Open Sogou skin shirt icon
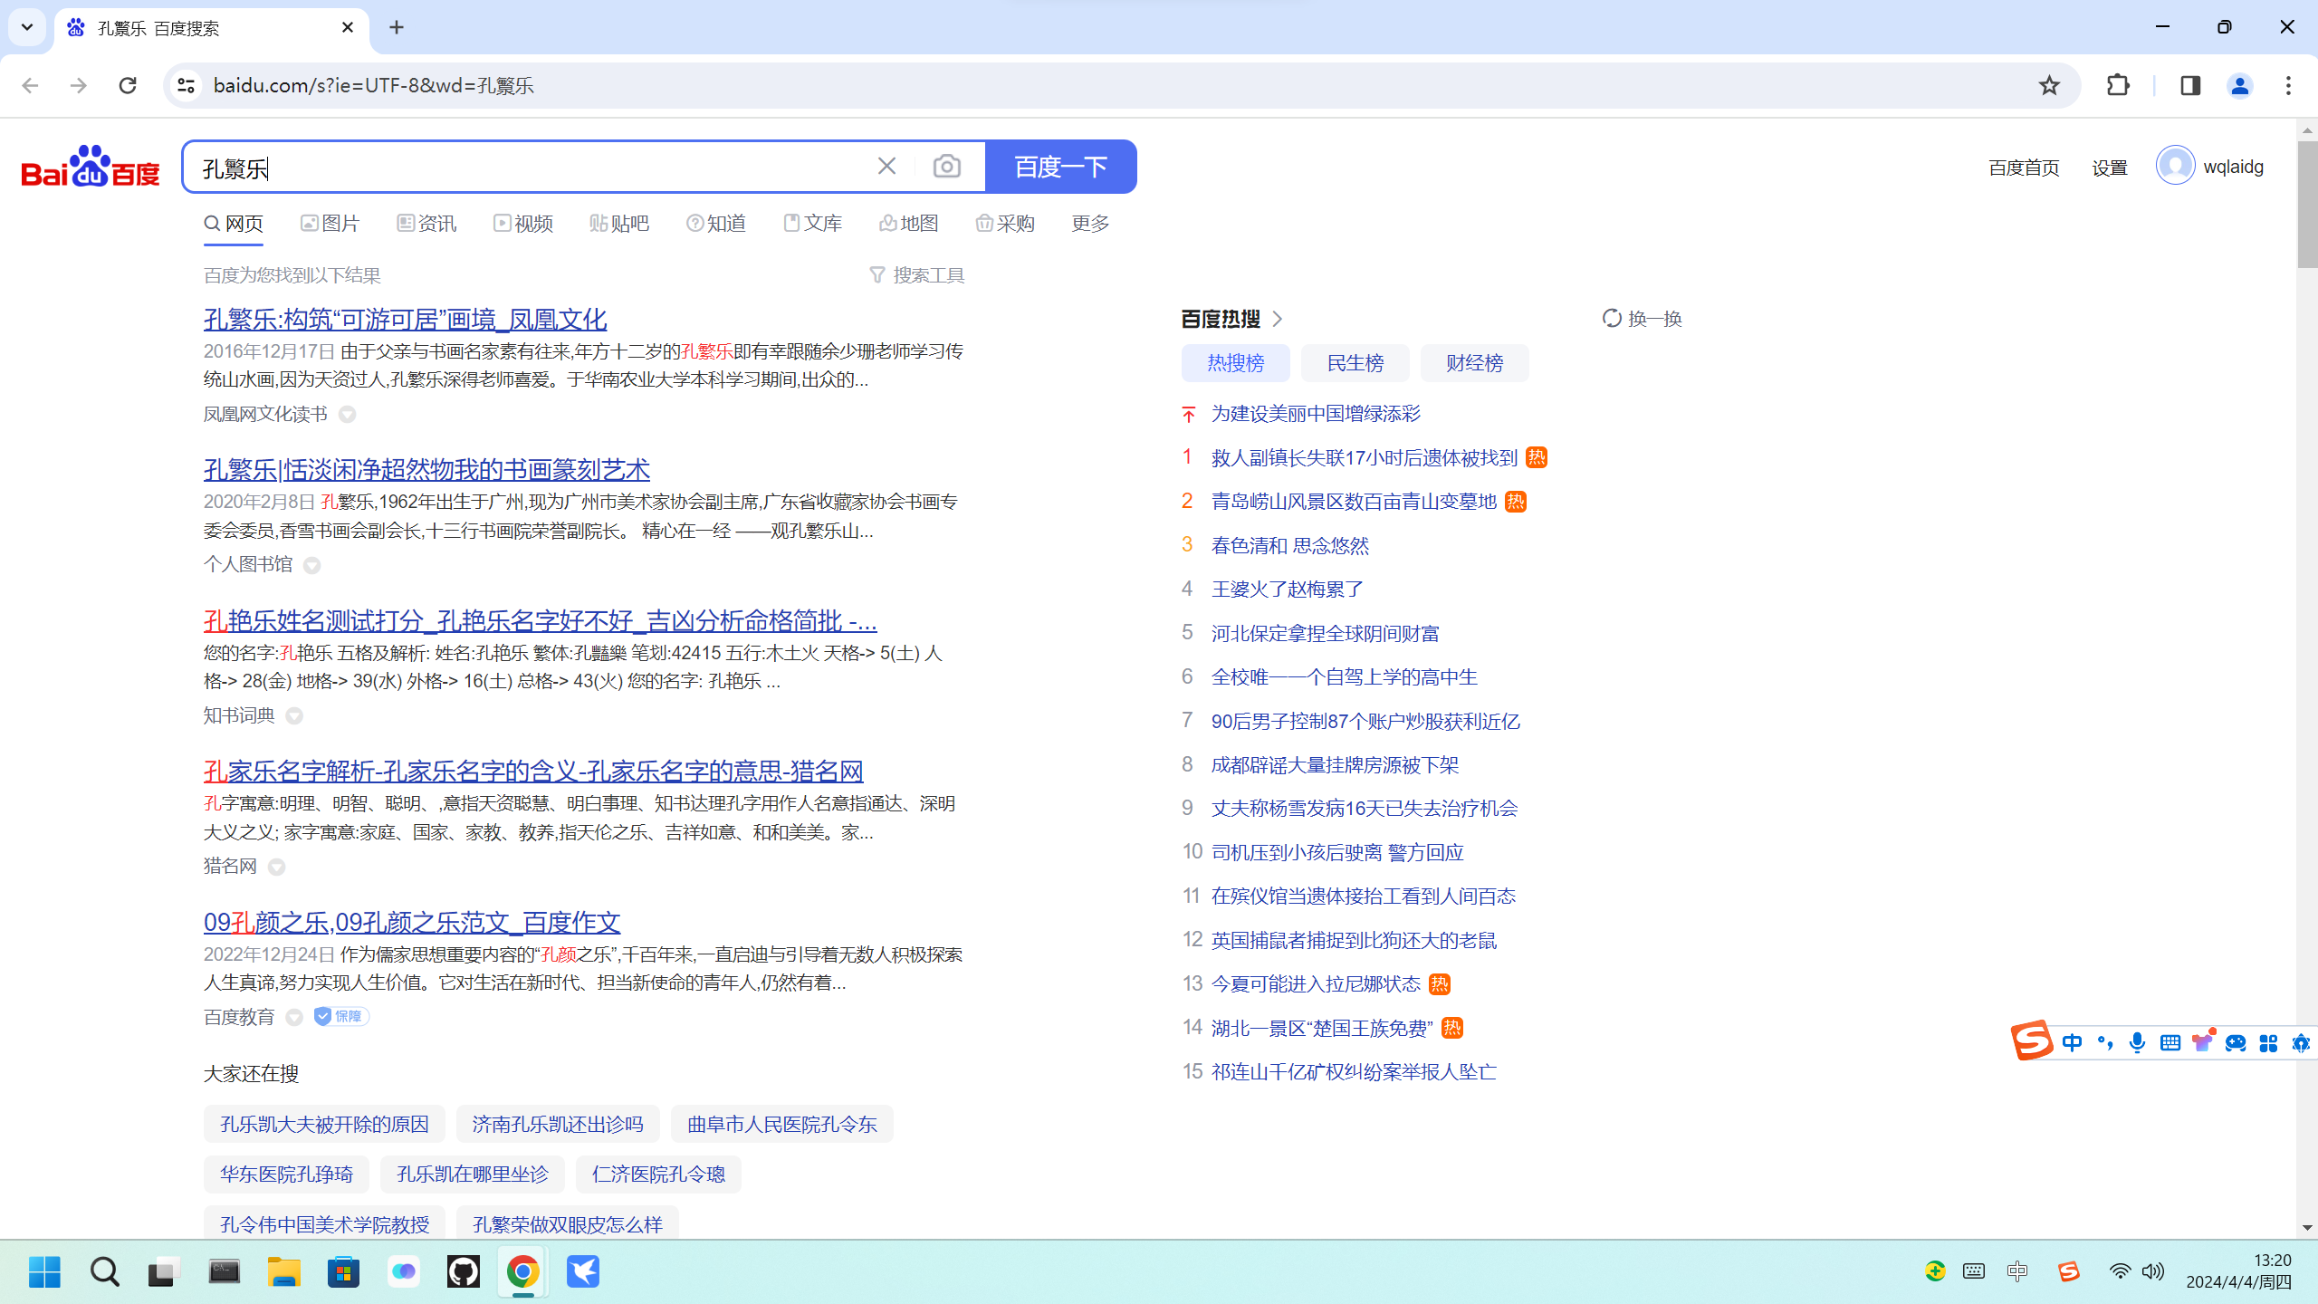 coord(2202,1041)
